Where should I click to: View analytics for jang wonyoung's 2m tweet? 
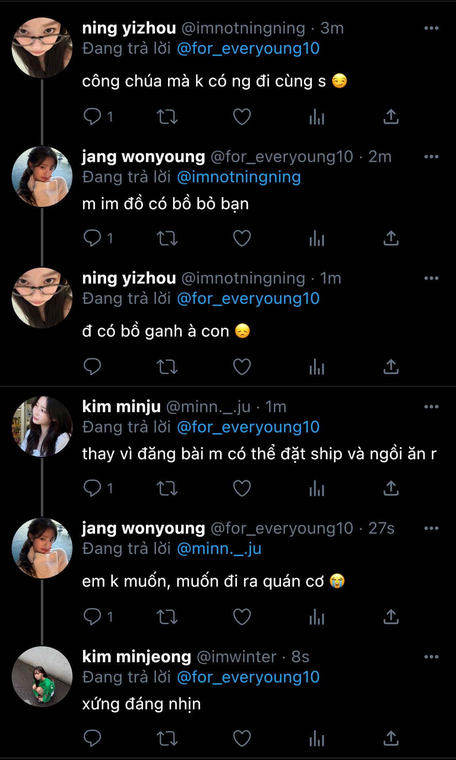317,238
